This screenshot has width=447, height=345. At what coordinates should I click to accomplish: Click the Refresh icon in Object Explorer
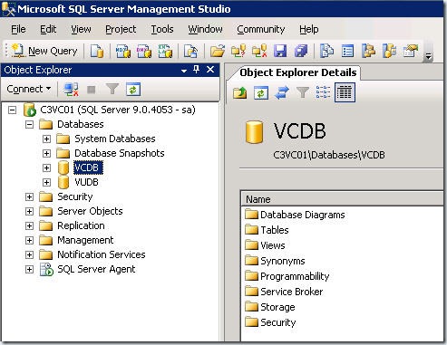(133, 90)
